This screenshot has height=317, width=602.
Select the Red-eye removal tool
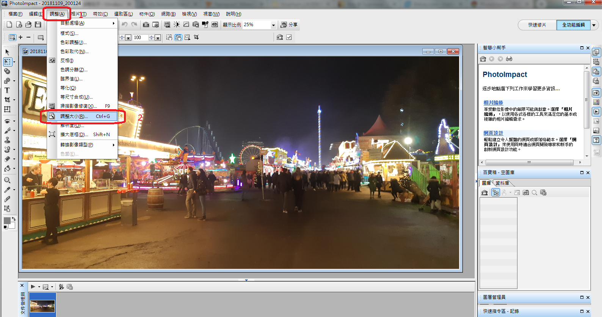coord(7,121)
